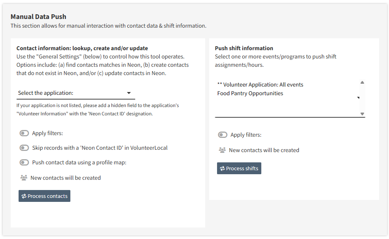The height and width of the screenshot is (239, 389).
Task: Enable Skip records with Neon Contact ID
Action: (25, 148)
